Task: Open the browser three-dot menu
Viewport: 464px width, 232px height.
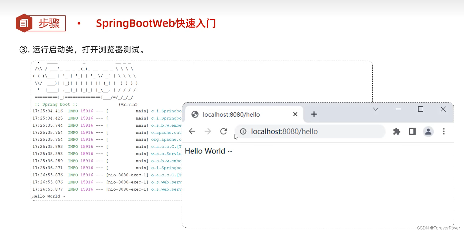Action: [x=444, y=131]
